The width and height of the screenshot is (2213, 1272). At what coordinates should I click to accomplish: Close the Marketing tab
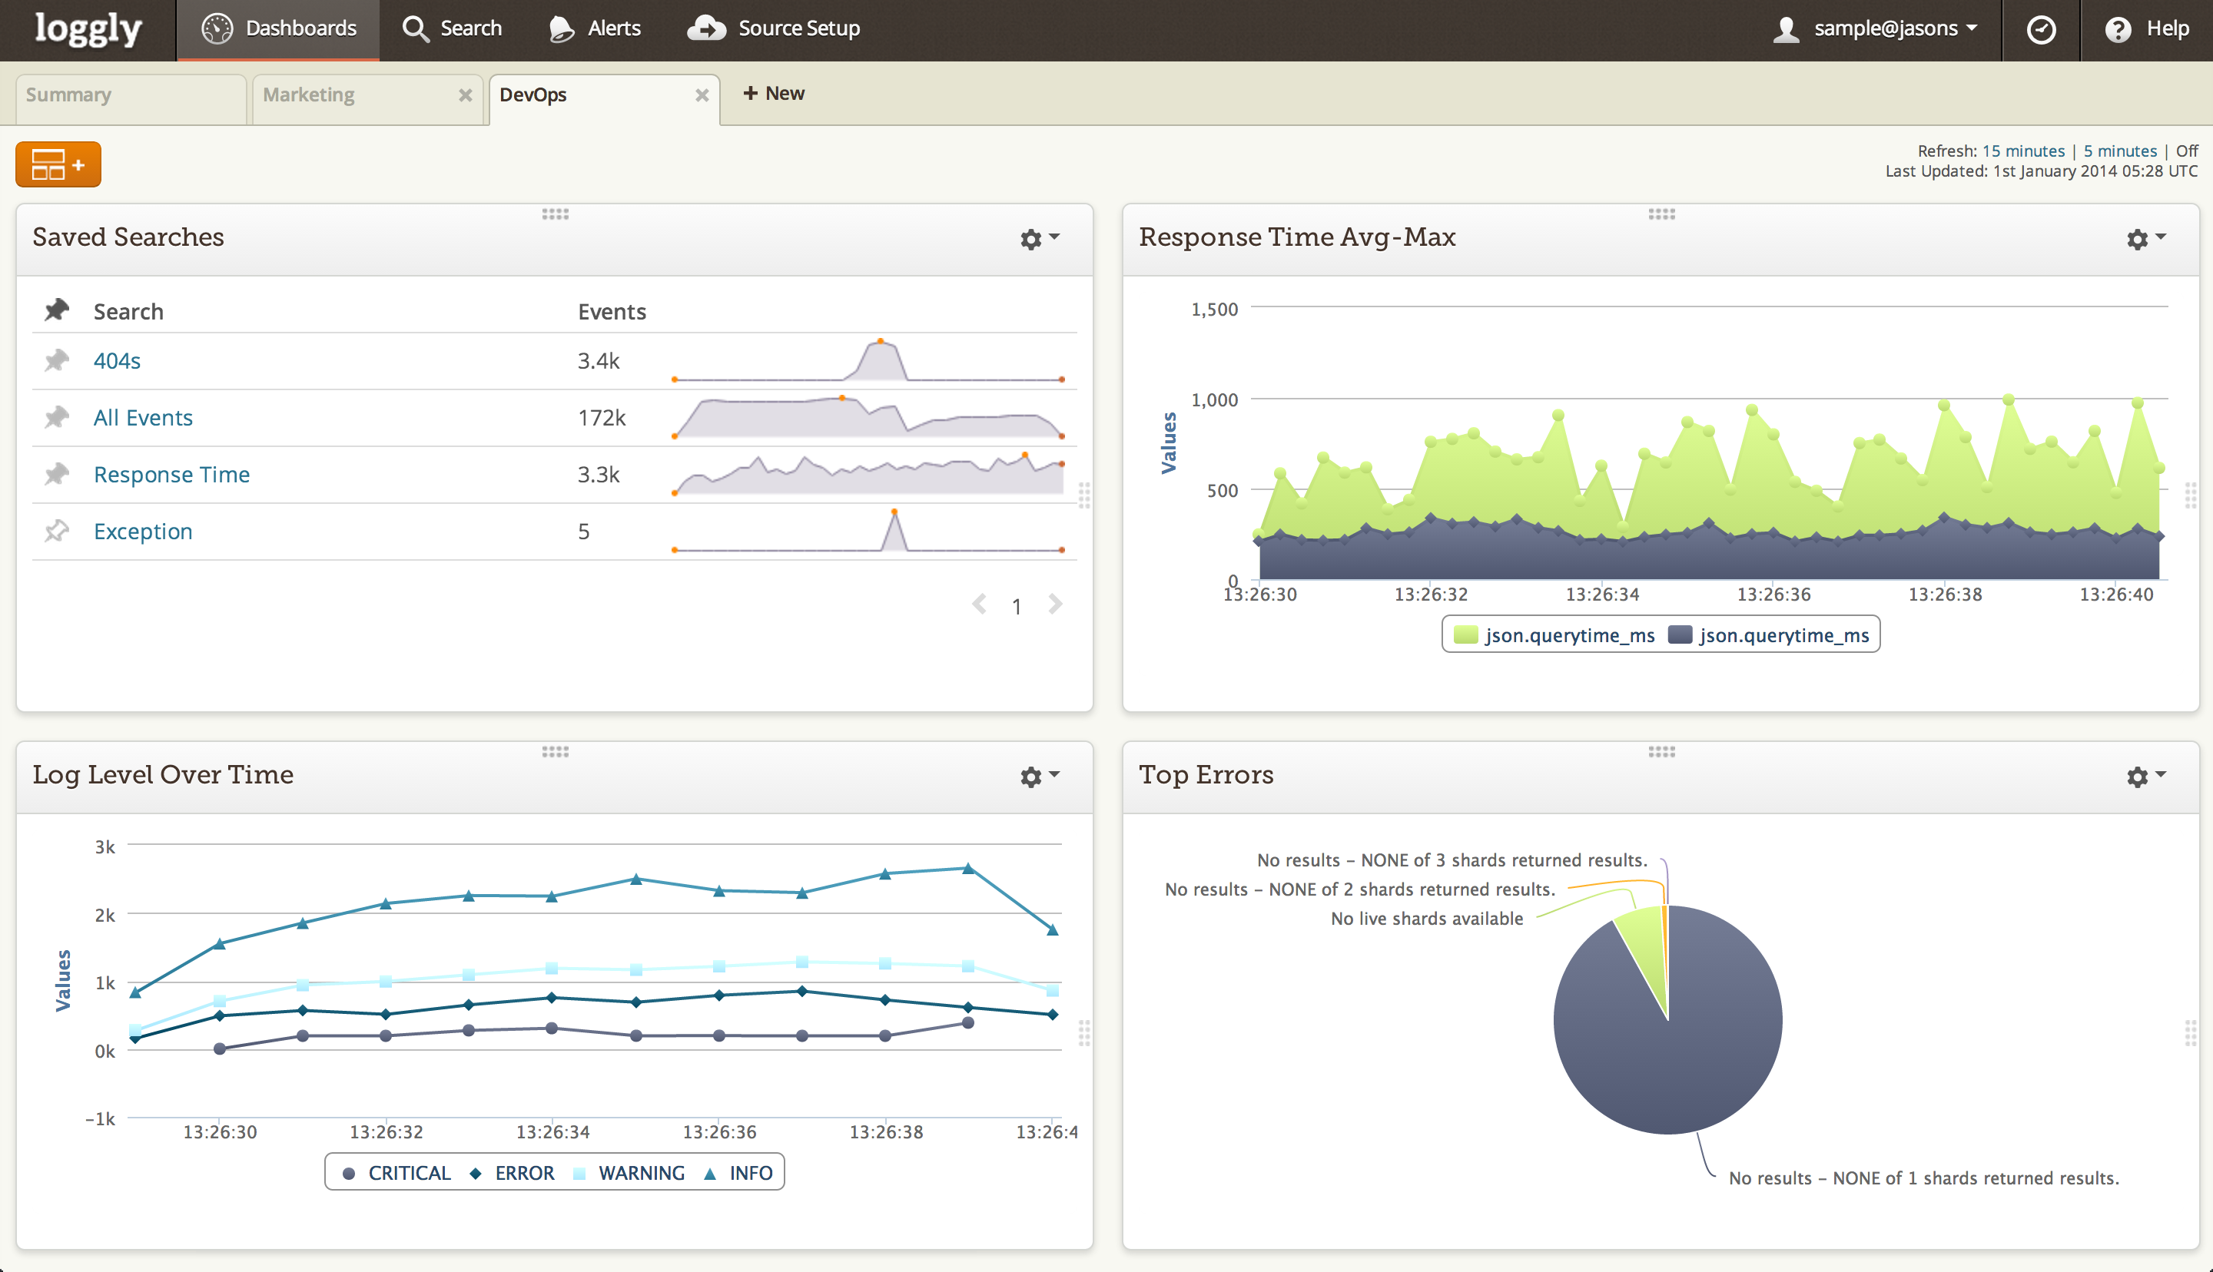click(x=465, y=95)
